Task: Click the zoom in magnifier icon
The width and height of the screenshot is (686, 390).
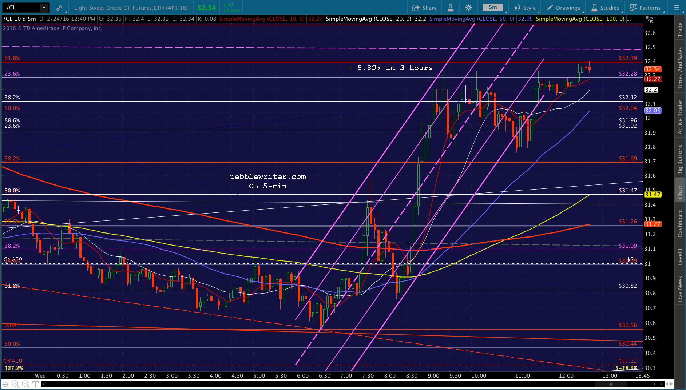Action: (x=15, y=384)
